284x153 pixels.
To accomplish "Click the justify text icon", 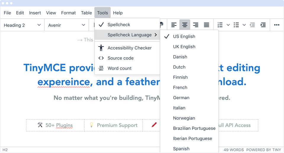I will (206, 25).
